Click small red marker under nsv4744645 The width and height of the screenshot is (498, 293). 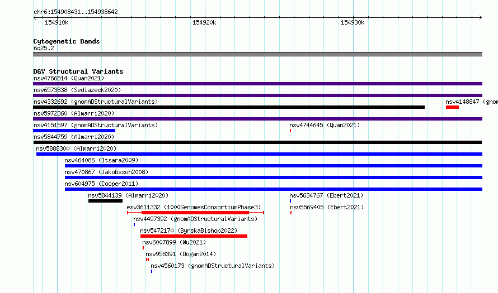[290, 131]
